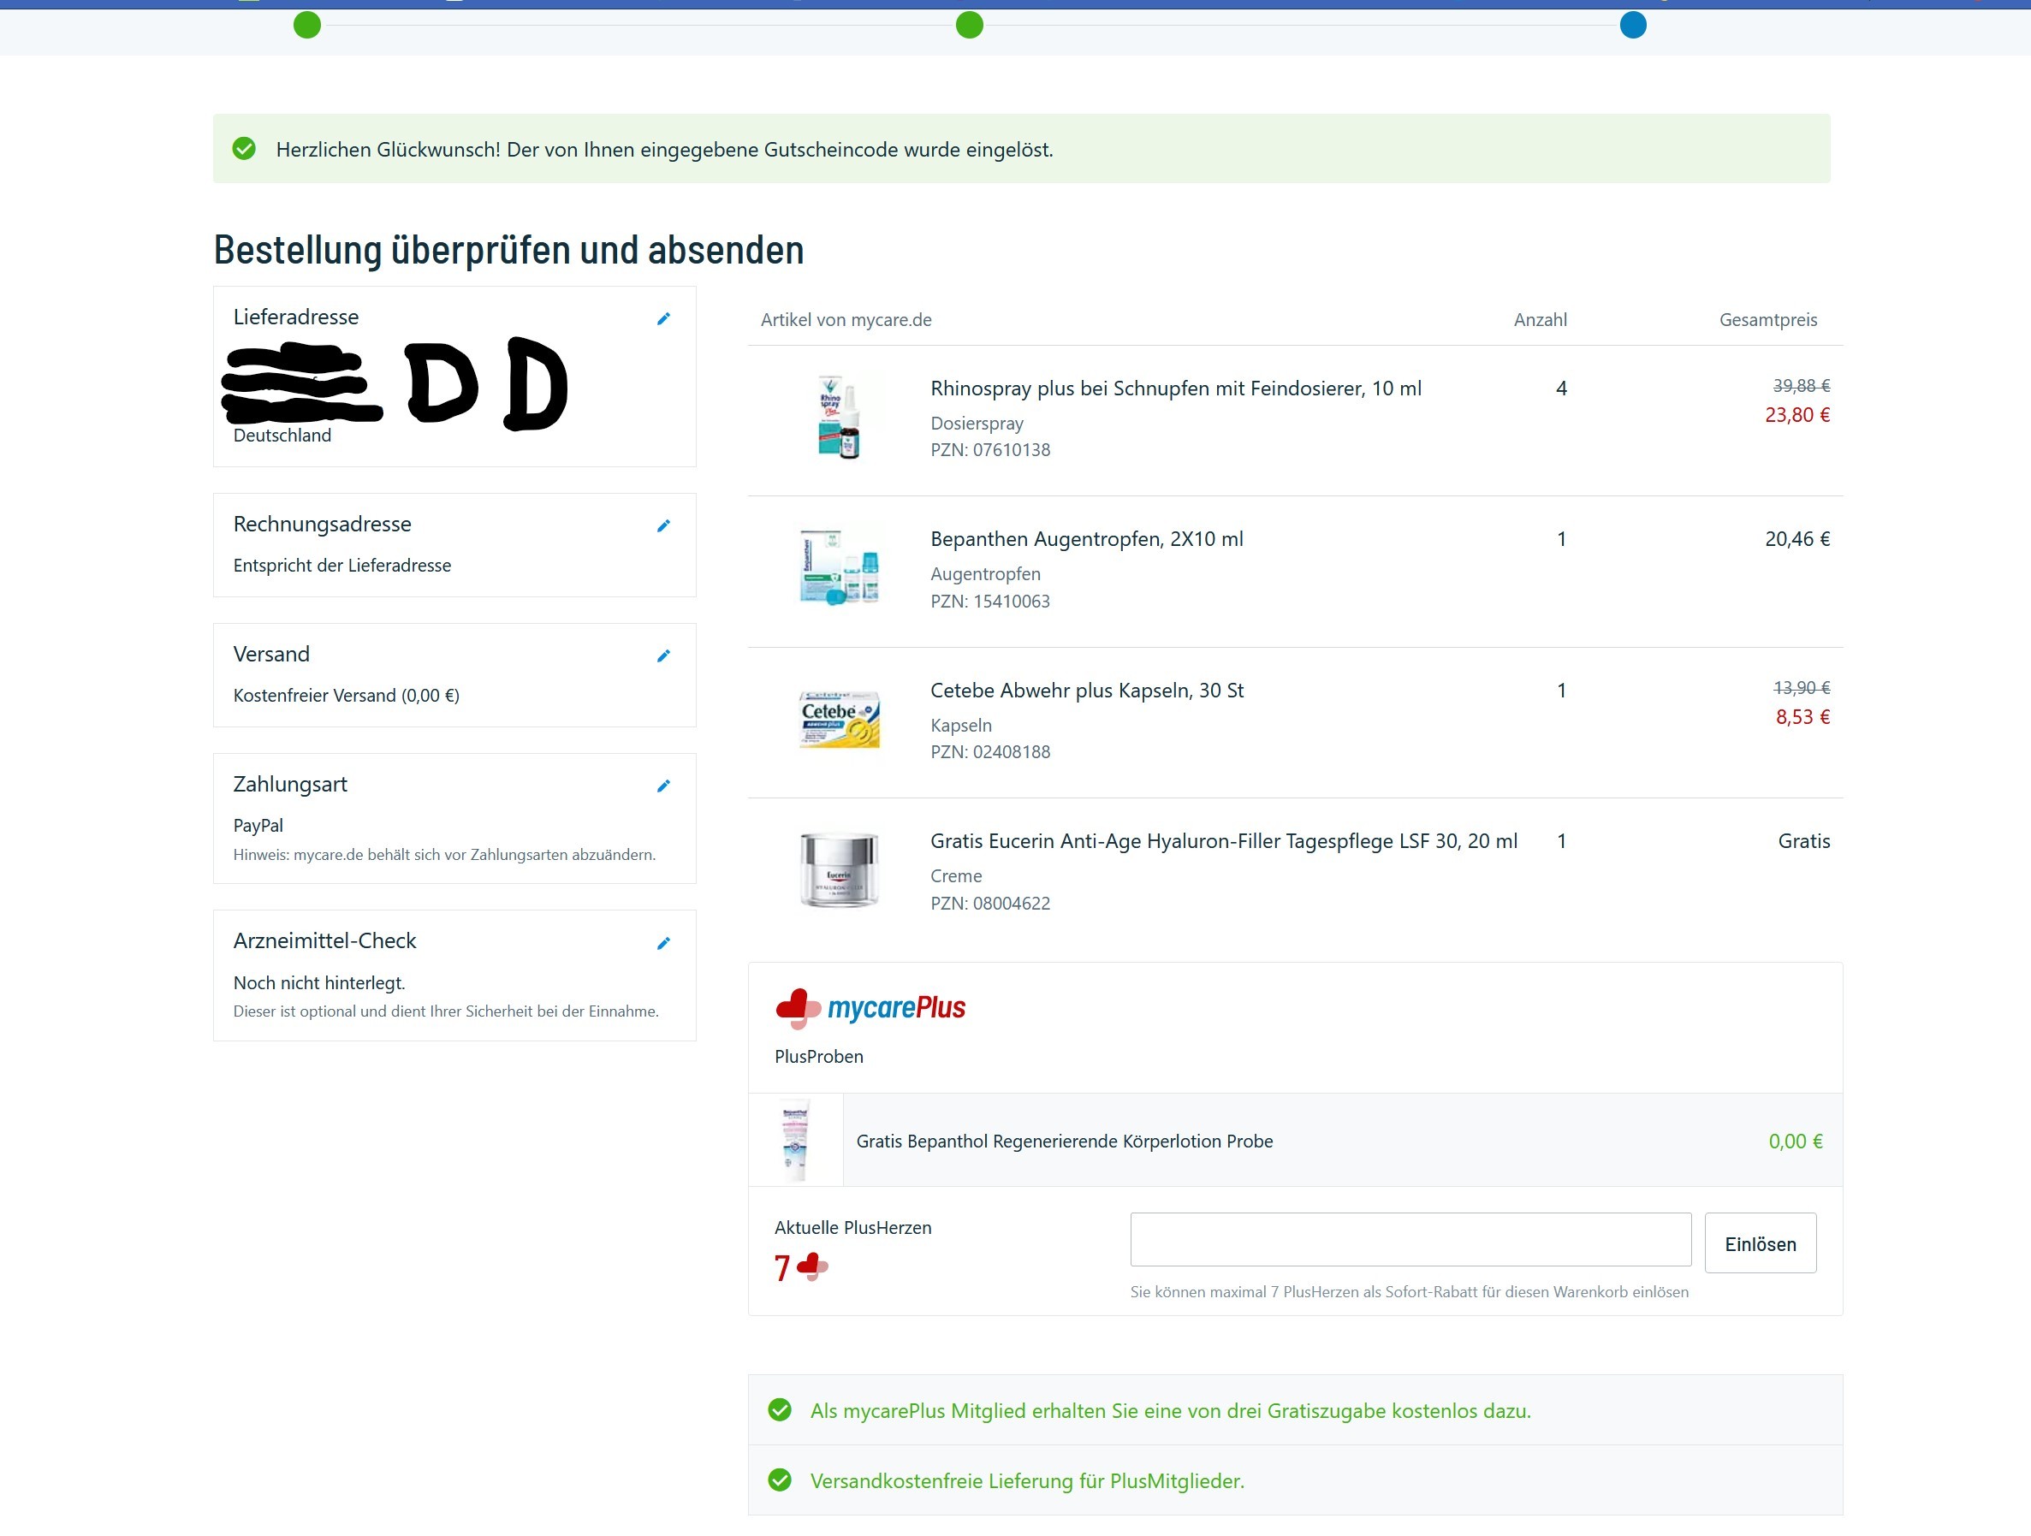Click the Einlösen button
Screen dimensions: 2031x1536
pyautogui.click(x=1761, y=1243)
